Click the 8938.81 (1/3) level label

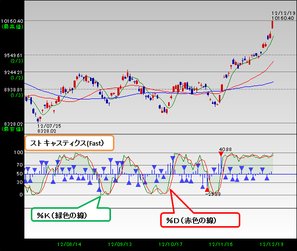(x=13, y=92)
